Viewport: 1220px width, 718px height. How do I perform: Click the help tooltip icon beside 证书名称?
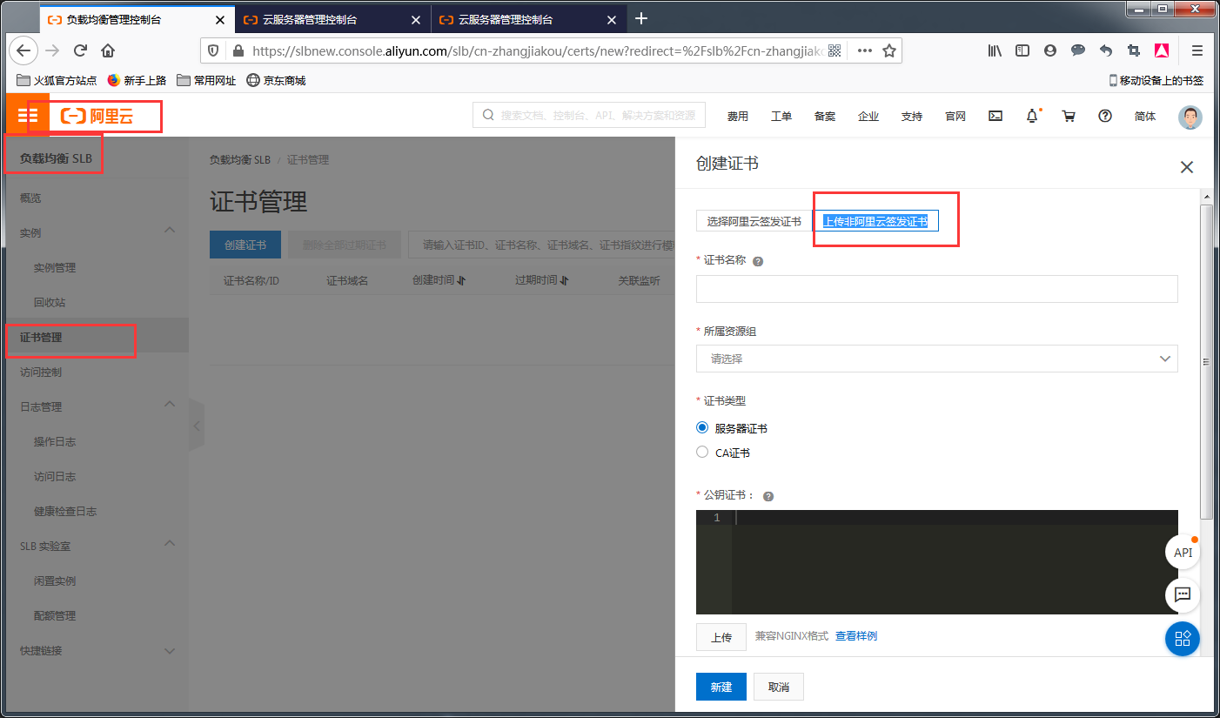(757, 260)
